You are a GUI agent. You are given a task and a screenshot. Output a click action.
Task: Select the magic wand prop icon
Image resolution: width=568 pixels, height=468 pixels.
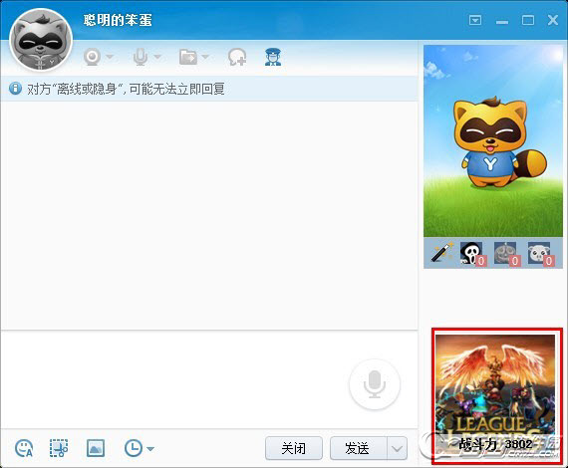pos(442,252)
